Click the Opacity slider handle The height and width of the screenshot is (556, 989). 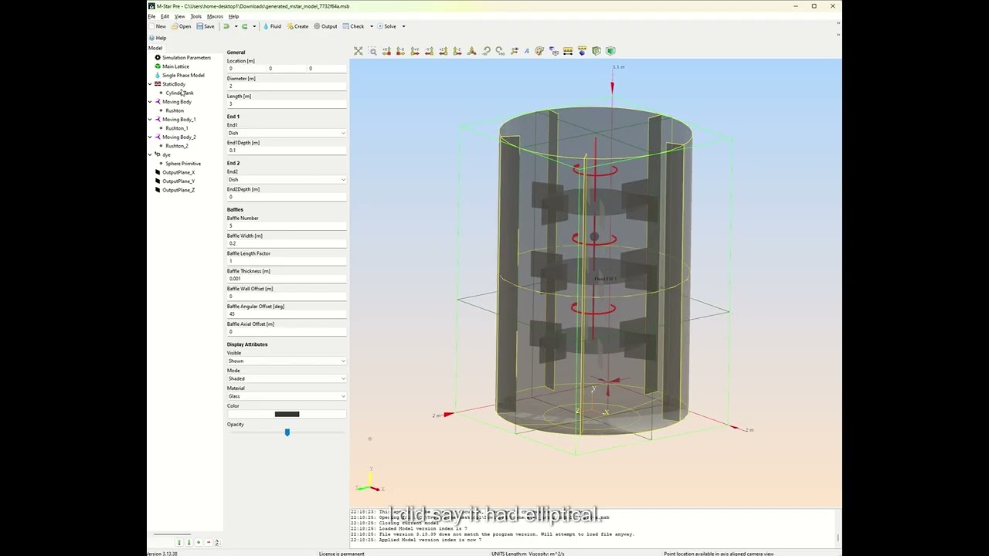(x=287, y=432)
